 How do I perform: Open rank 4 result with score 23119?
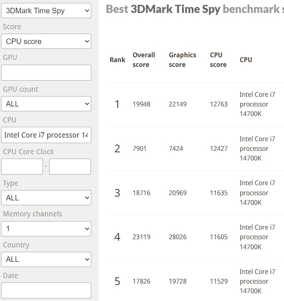pyautogui.click(x=141, y=237)
